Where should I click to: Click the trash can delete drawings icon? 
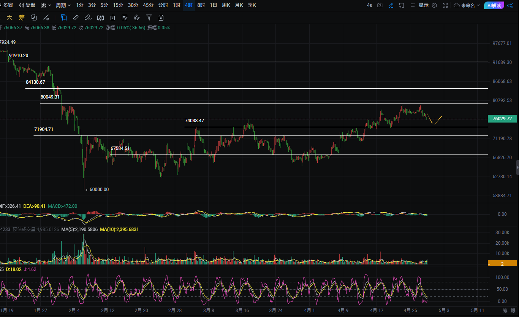(161, 18)
